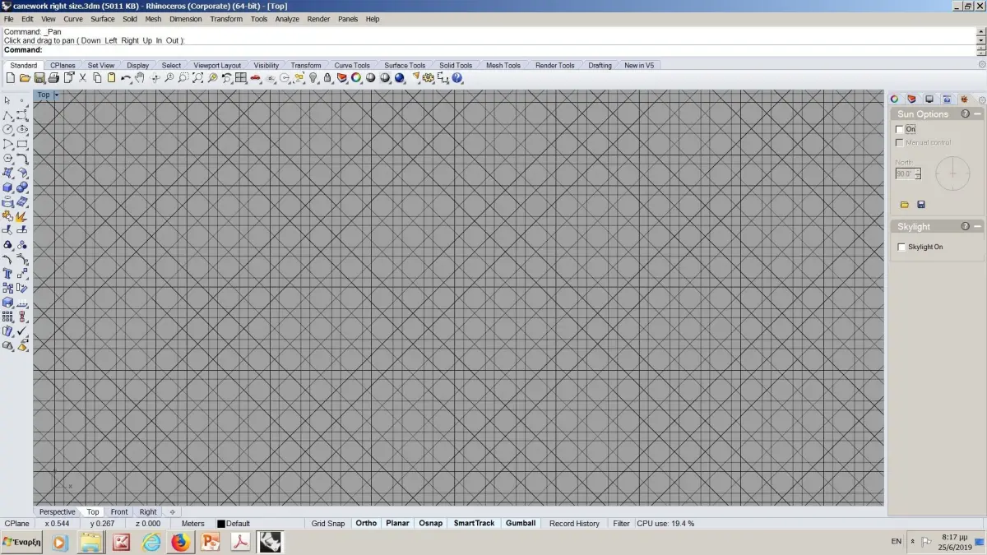Image resolution: width=987 pixels, height=555 pixels.
Task: Click the Print icon
Action: click(x=53, y=78)
